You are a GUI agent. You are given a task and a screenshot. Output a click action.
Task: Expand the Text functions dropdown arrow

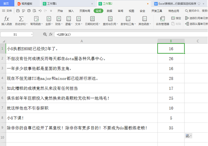[x=82, y=24]
